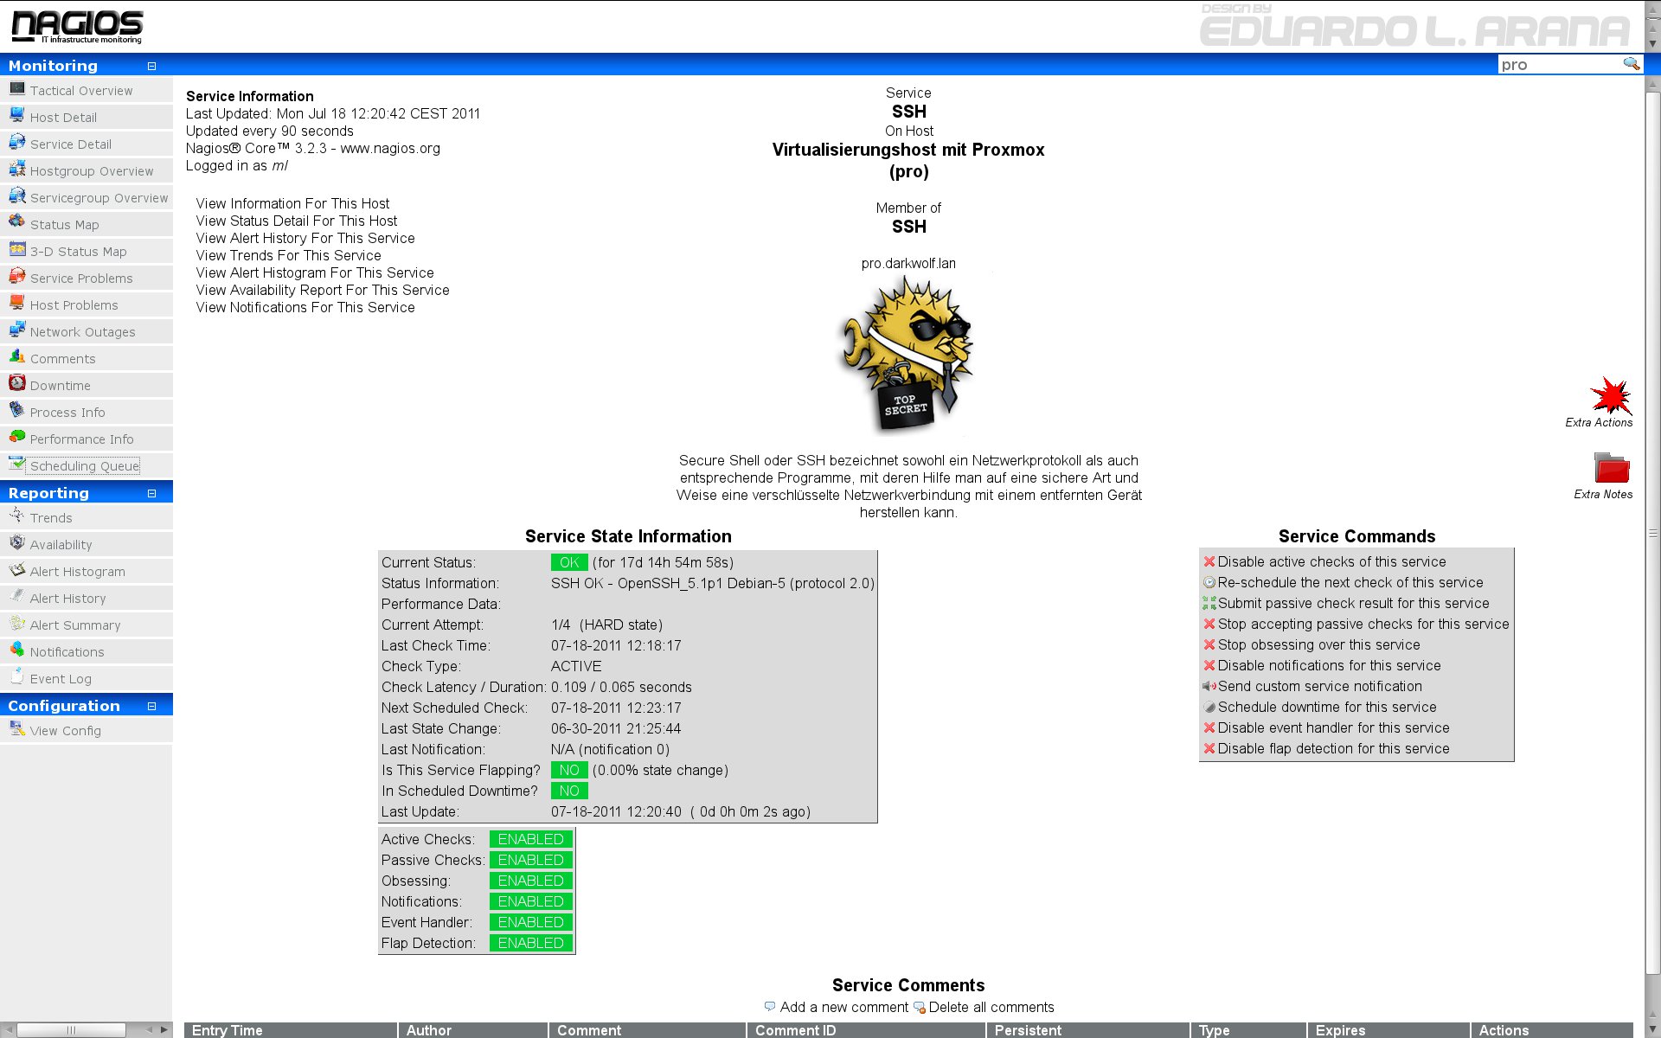
Task: Open Service Problems menu entry
Action: (81, 279)
